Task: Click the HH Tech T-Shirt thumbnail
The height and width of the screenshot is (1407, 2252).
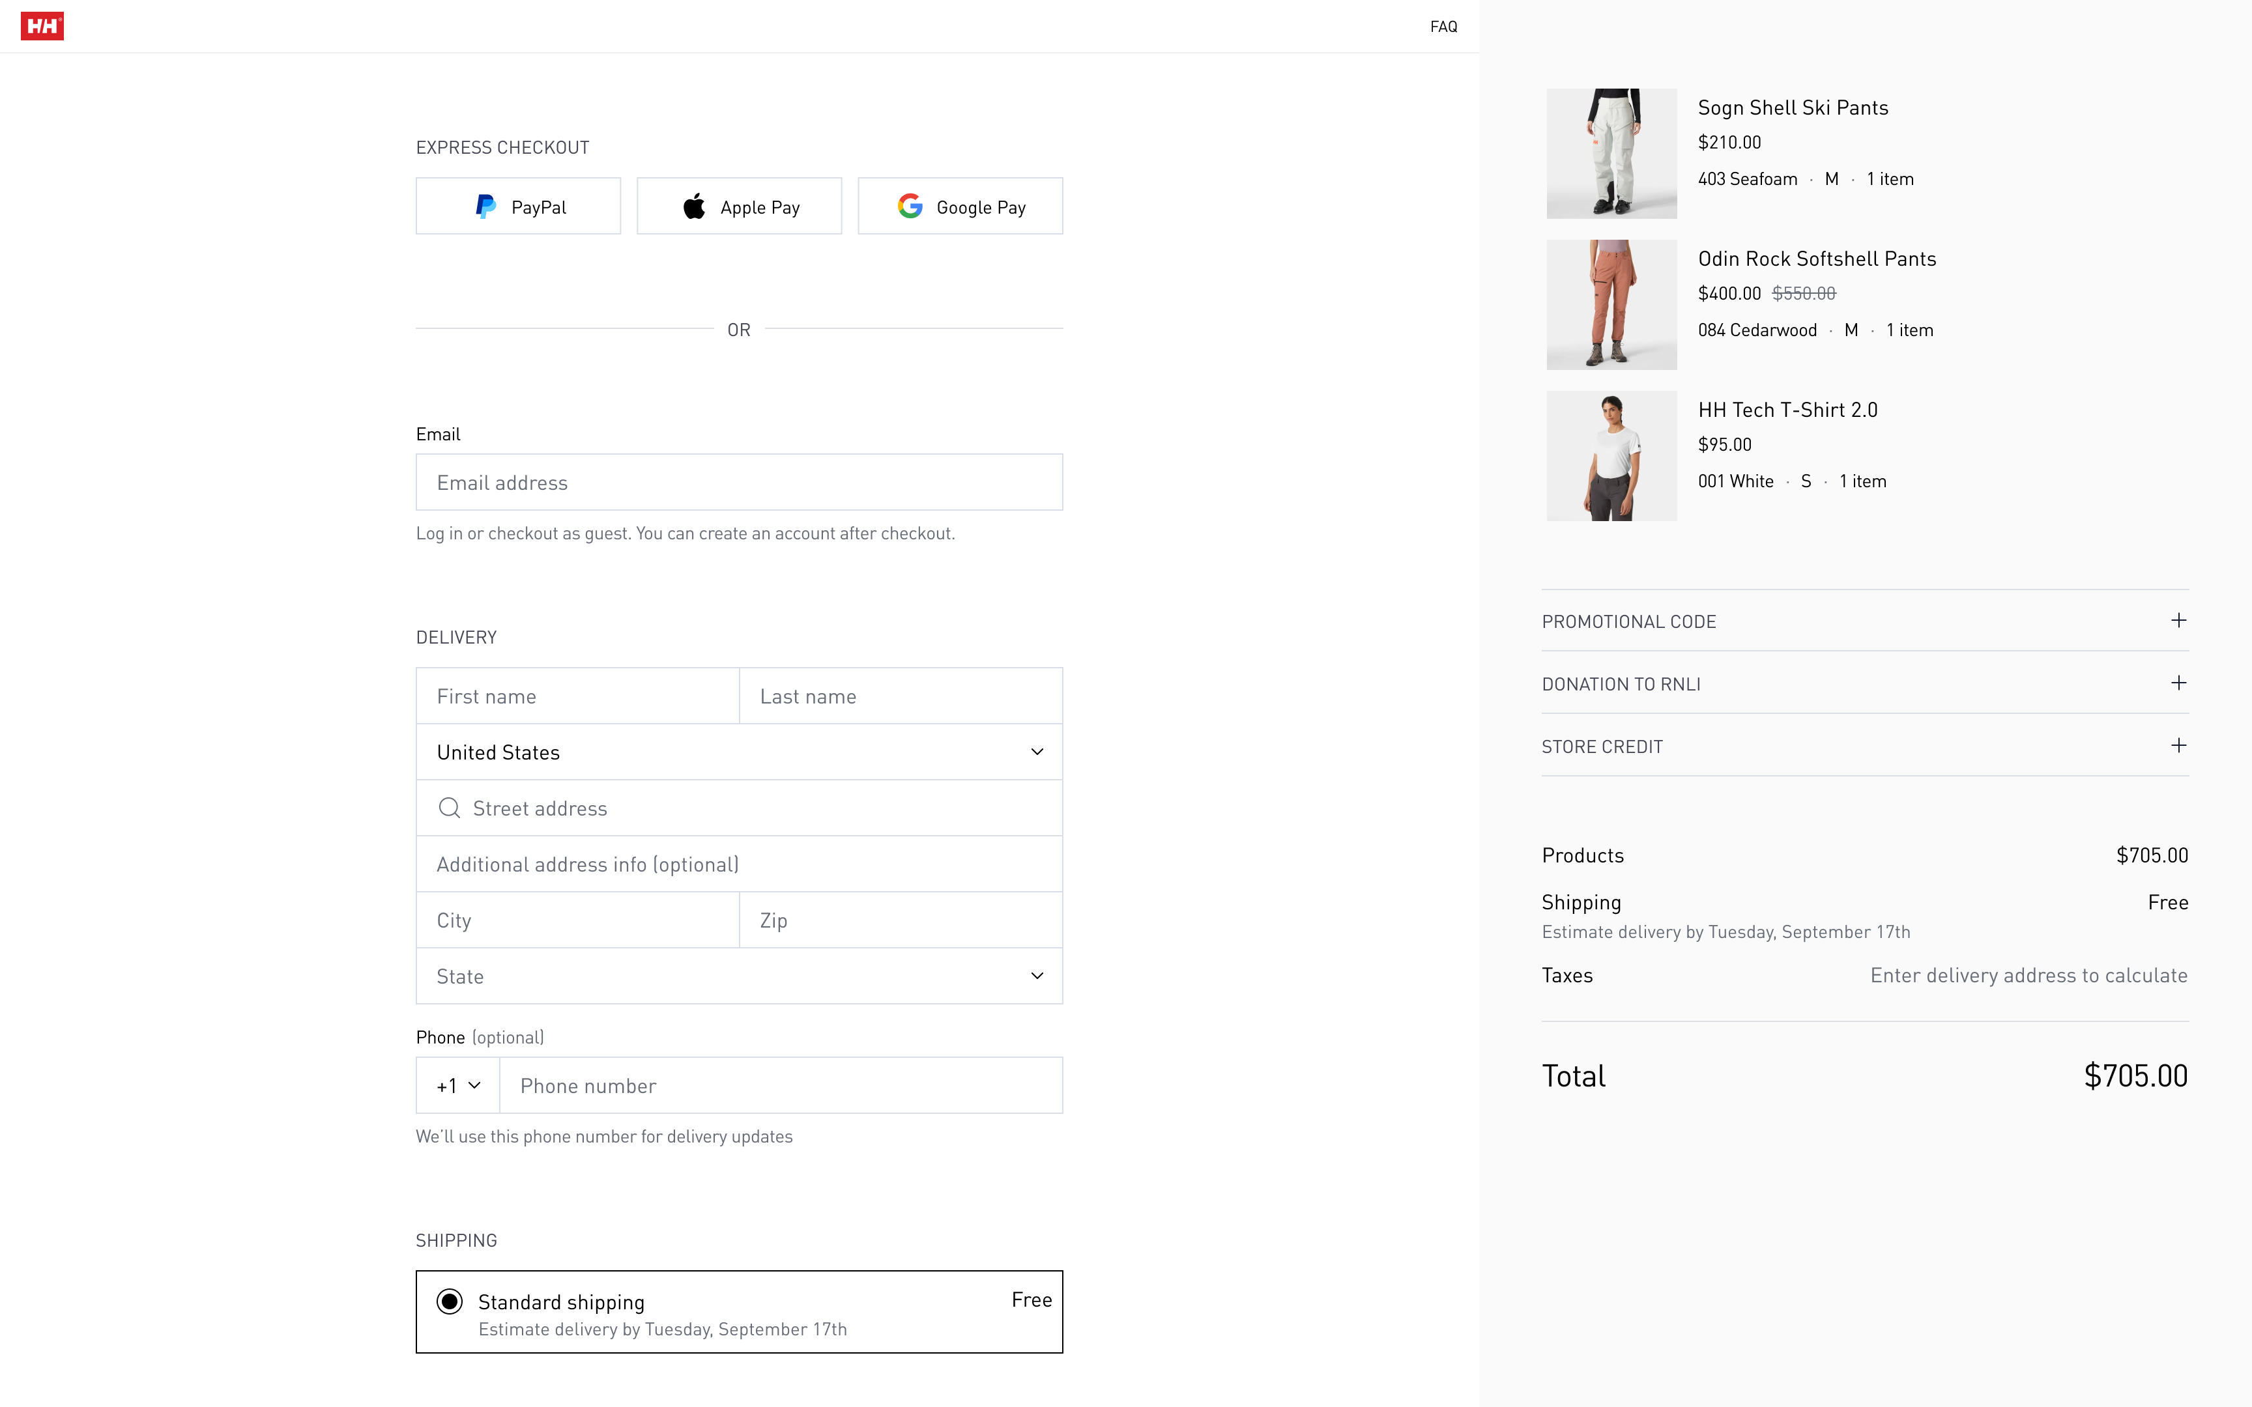Action: pyautogui.click(x=1611, y=456)
